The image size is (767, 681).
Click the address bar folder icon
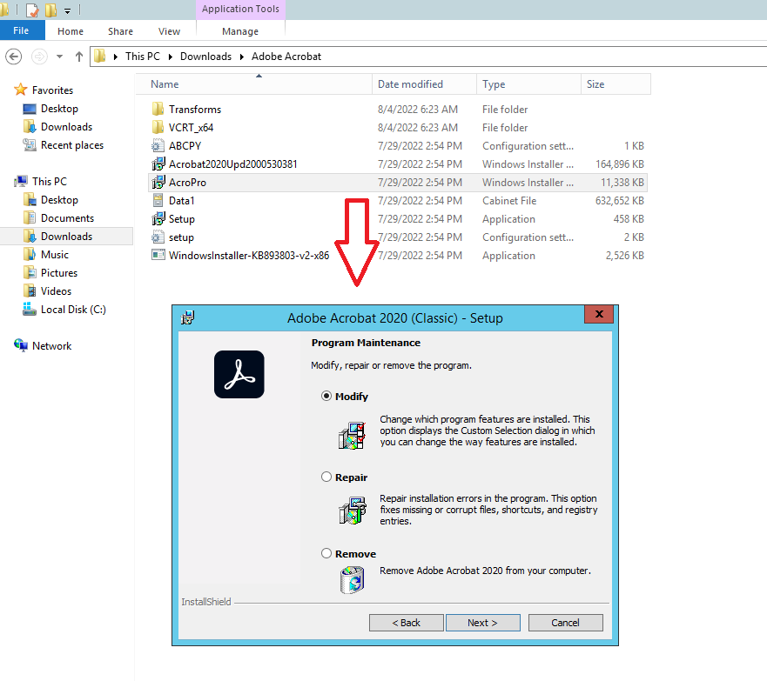[x=100, y=57]
